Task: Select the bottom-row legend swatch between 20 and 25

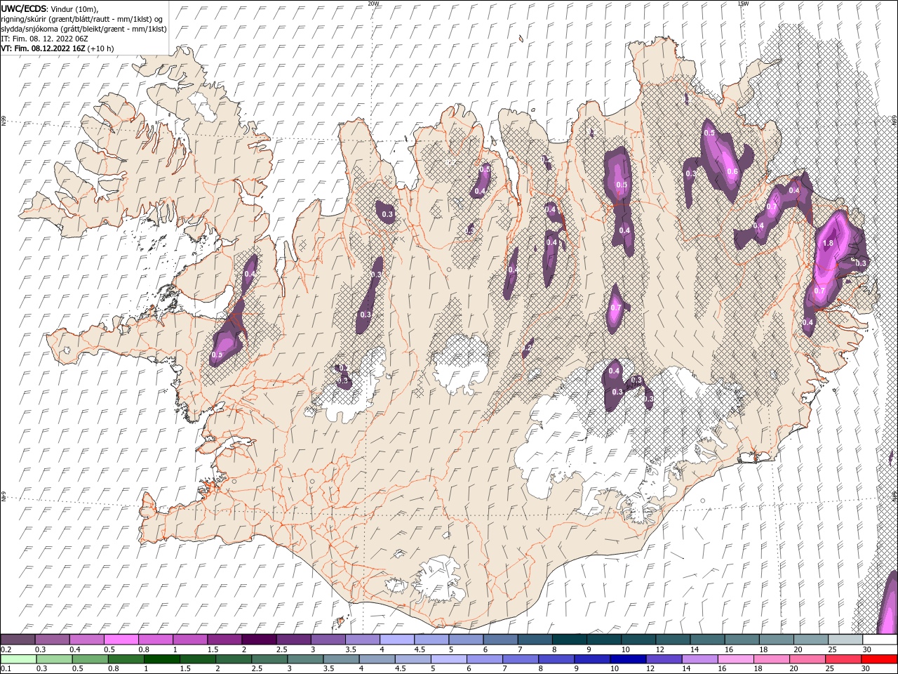Action: pyautogui.click(x=807, y=659)
